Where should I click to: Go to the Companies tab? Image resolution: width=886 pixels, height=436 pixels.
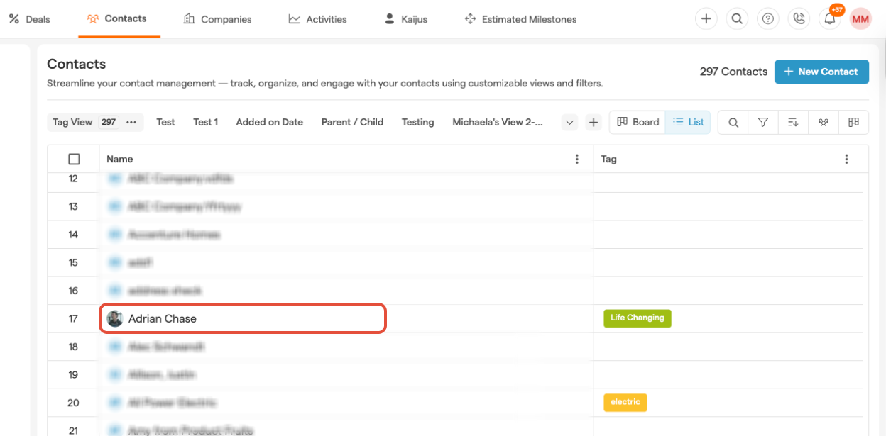click(x=217, y=19)
